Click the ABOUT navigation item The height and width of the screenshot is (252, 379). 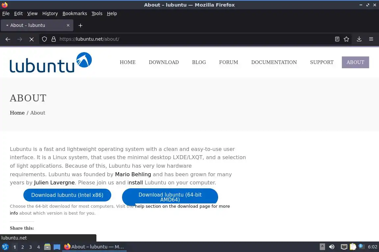tap(355, 62)
